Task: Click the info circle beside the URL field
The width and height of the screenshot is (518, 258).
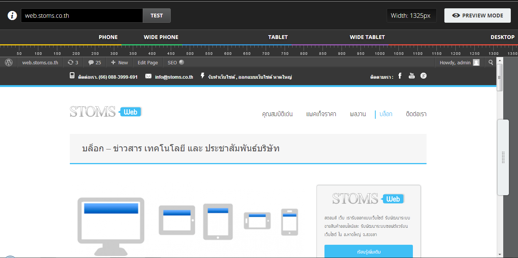Action: (12, 15)
